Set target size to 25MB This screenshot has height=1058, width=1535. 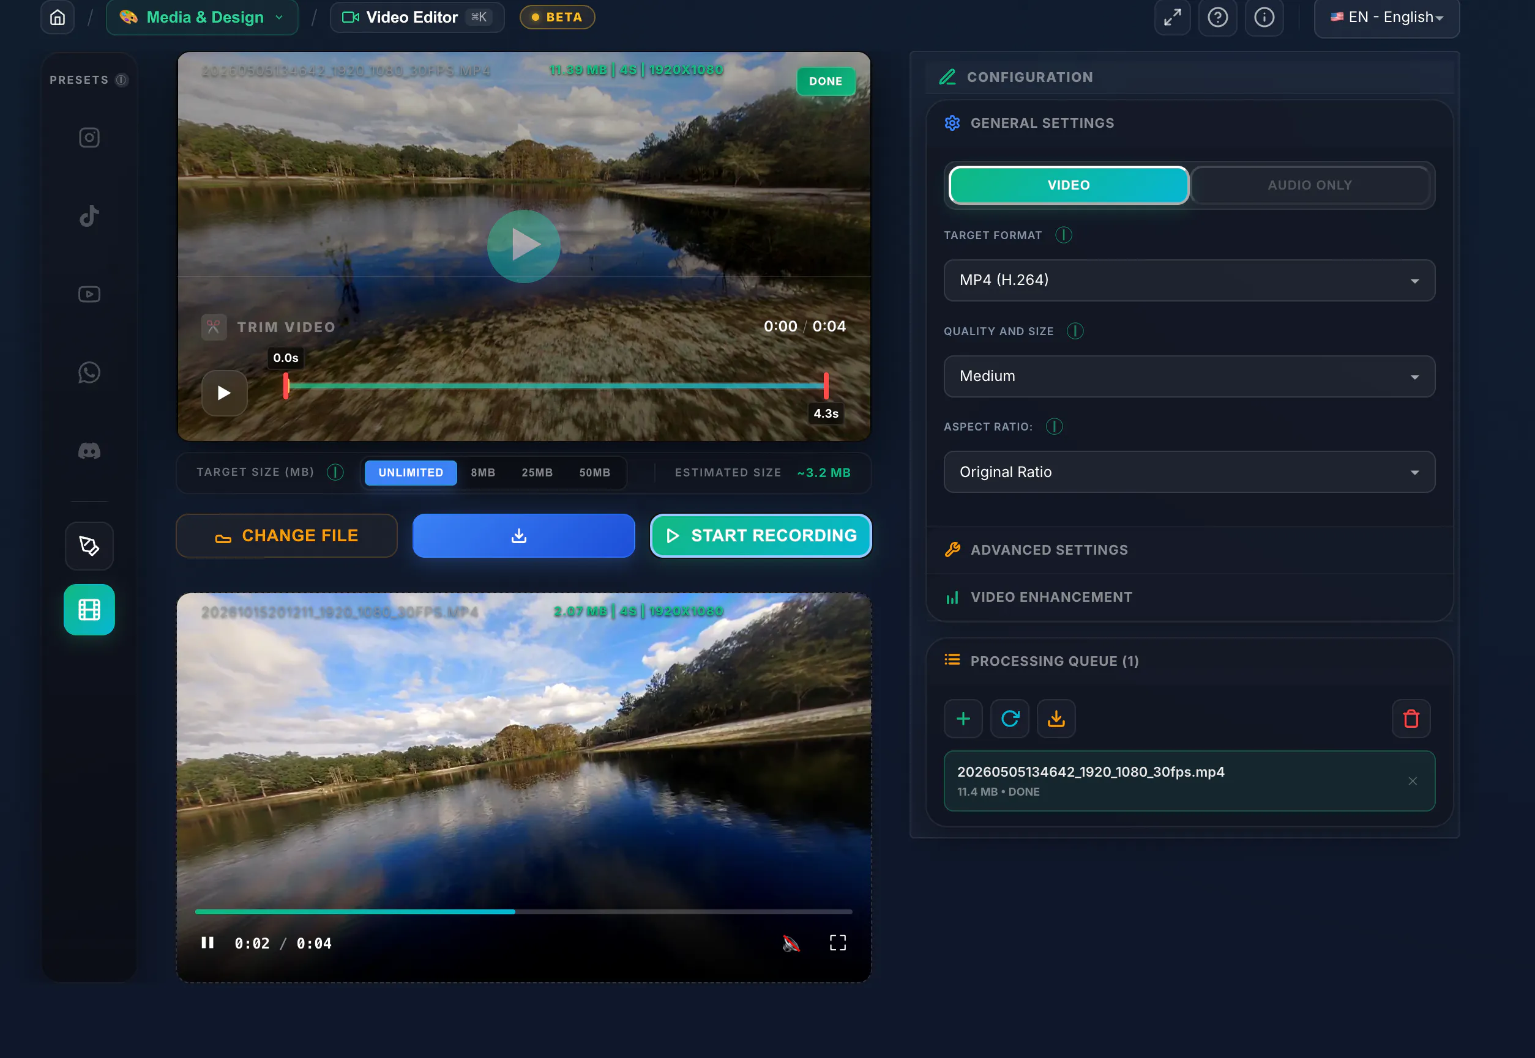[537, 473]
